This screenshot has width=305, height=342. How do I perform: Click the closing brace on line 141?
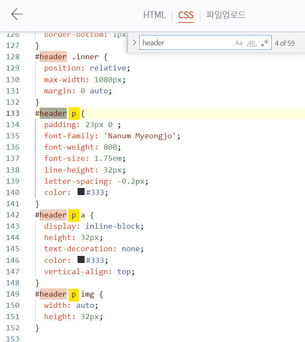click(37, 204)
